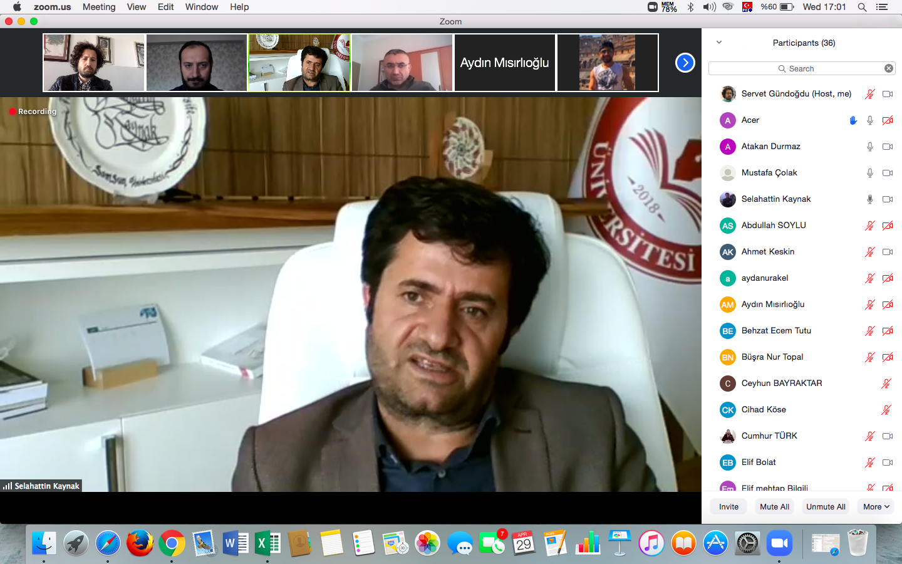
Task: Open Safari from the Dock
Action: (x=108, y=543)
